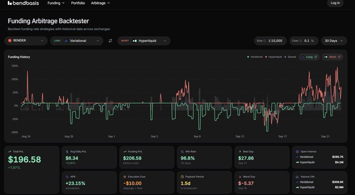Image resolution: width=355 pixels, height=195 pixels.
Task: Click the Cost info icon
Action: click(x=300, y=41)
